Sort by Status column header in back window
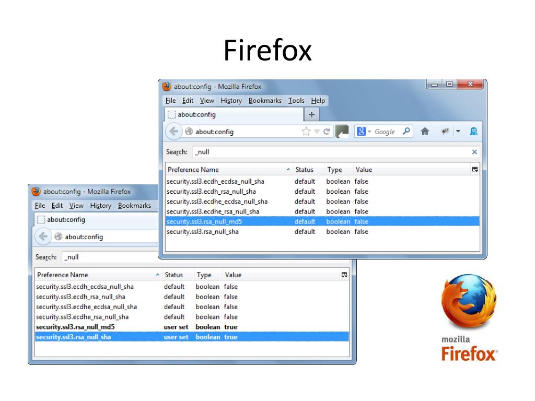The height and width of the screenshot is (401, 535). pos(178,275)
